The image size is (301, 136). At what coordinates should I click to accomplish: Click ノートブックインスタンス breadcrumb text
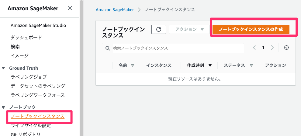click(x=170, y=10)
